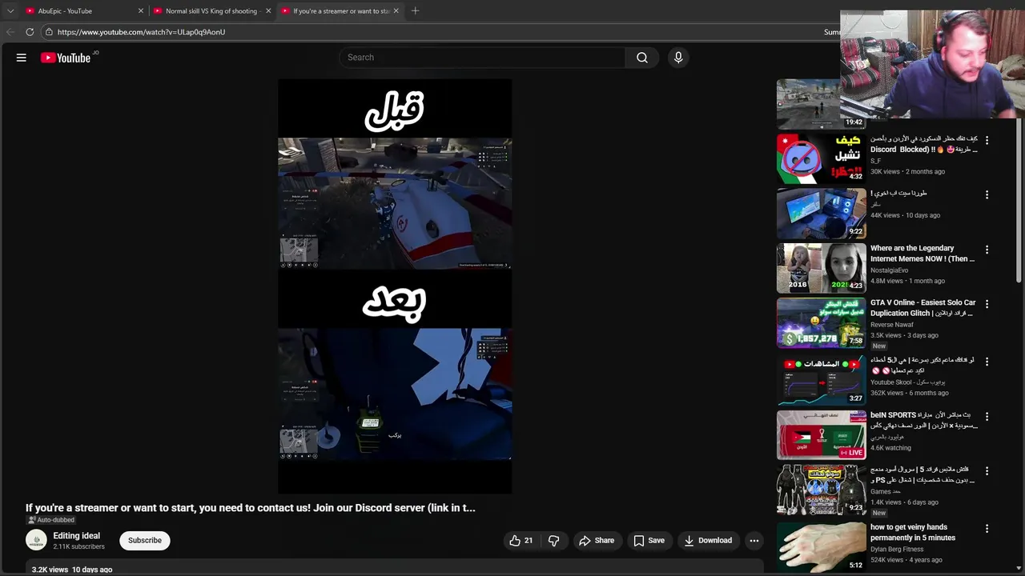The image size is (1025, 576).
Task: Click the search magnifier button
Action: point(642,58)
